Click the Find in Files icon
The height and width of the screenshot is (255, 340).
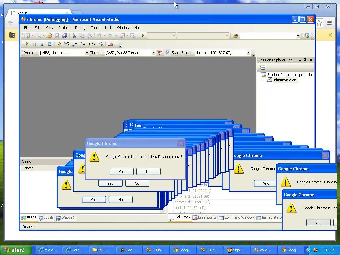(x=235, y=36)
